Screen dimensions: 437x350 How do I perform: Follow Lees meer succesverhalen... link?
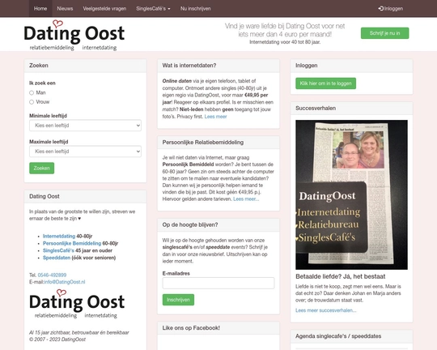coord(326,310)
